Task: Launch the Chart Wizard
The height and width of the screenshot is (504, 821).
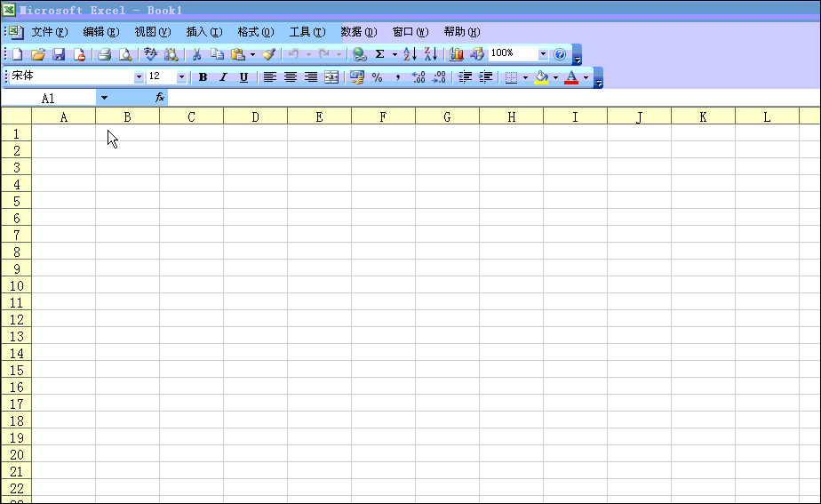Action: point(456,54)
